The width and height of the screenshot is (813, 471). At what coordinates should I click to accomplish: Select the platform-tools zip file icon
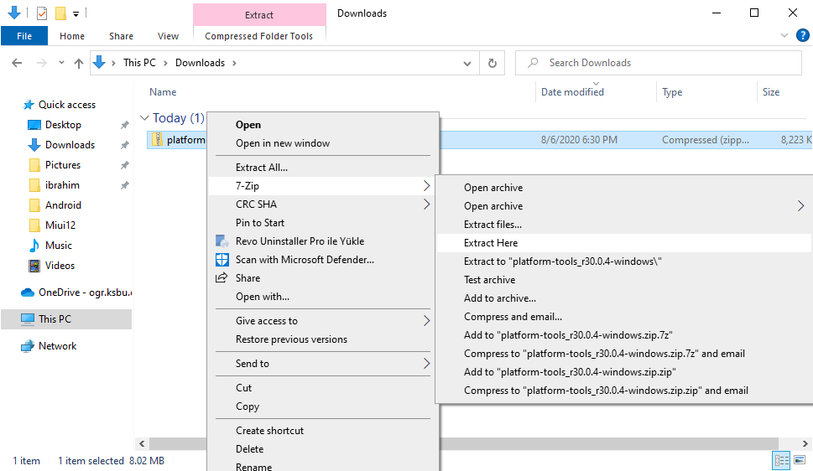[x=157, y=139]
